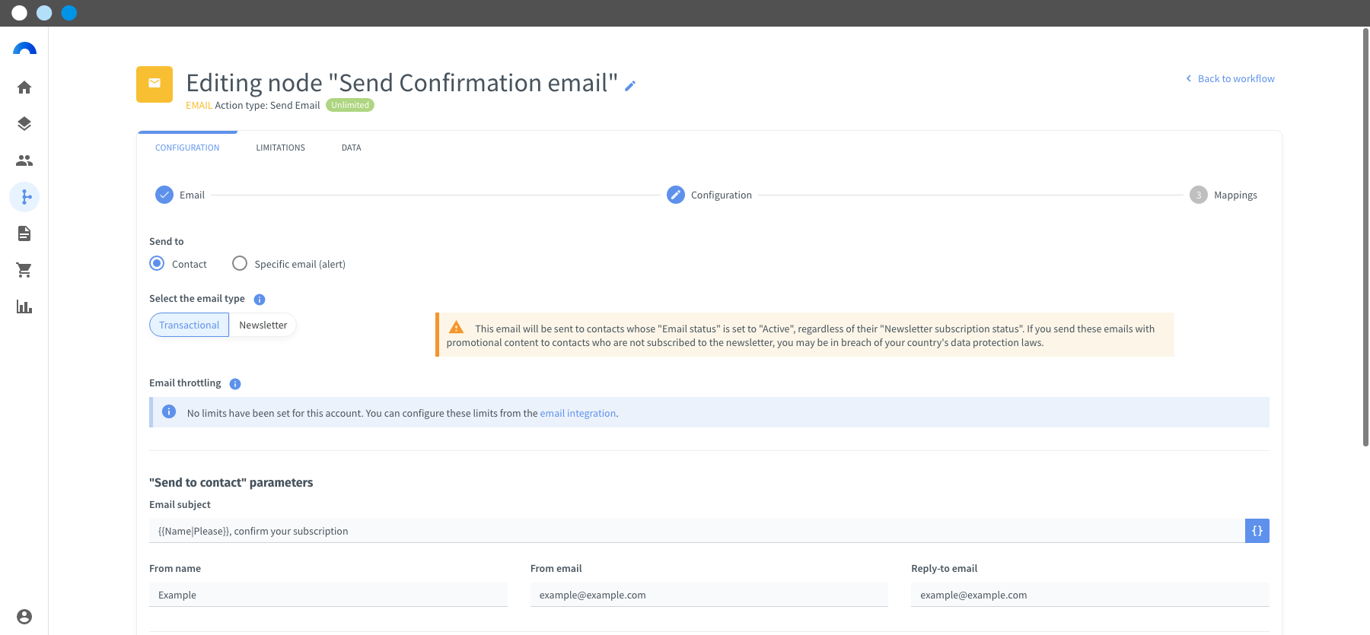Screen dimensions: 1370x635
Task: Open the home icon in the sidebar
Action: 24,87
